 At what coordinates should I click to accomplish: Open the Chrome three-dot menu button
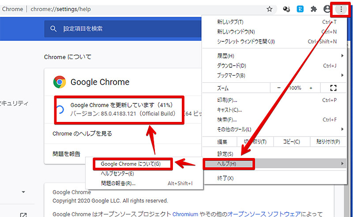341,9
